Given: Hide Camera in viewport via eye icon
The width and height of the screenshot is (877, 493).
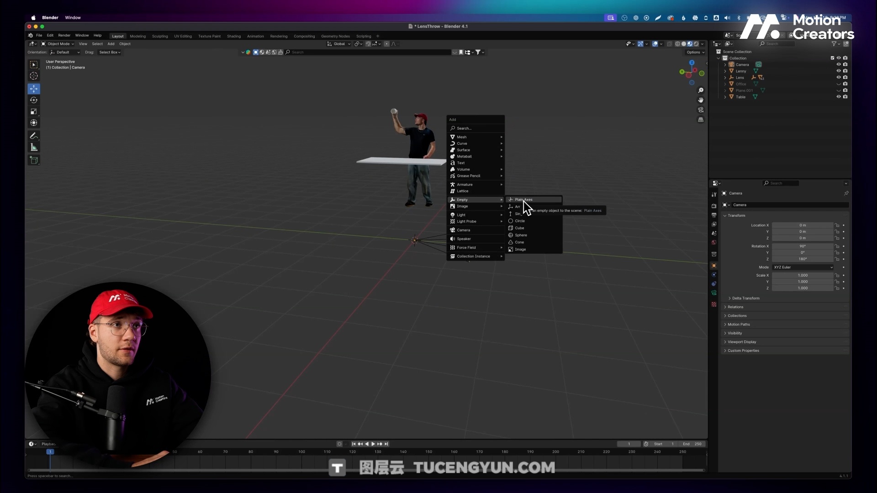Looking at the screenshot, I should [839, 64].
